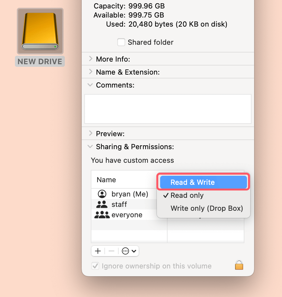Image resolution: width=282 pixels, height=297 pixels.
Task: Enable the Shared folder checkbox
Action: [x=121, y=42]
